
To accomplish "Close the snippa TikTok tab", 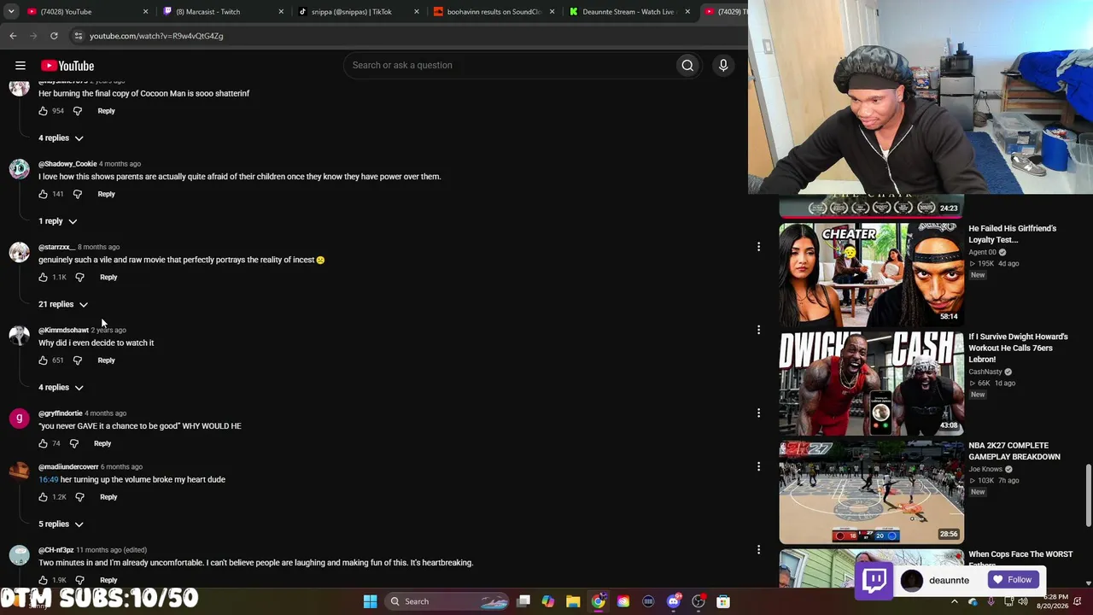I will coord(417,12).
